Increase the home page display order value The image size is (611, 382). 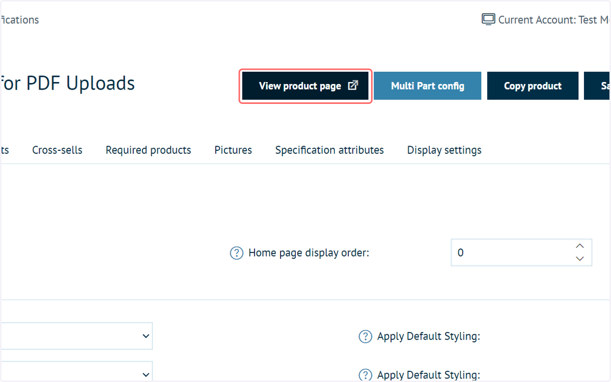(579, 246)
